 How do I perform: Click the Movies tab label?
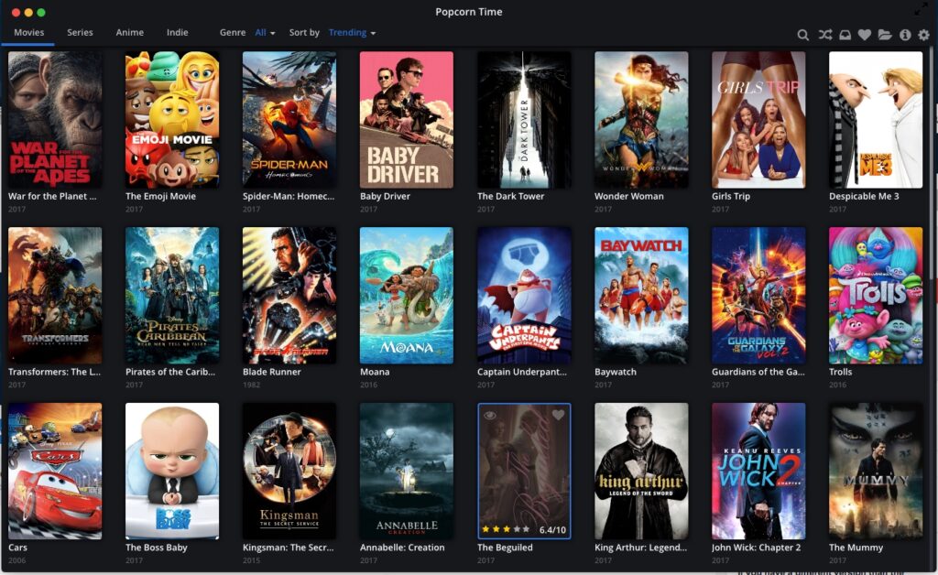(28, 32)
